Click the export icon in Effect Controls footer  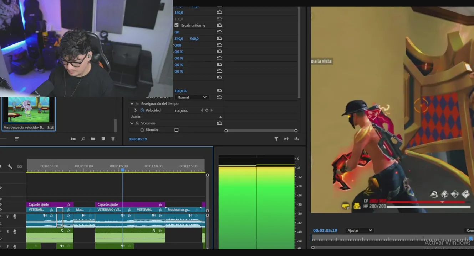[x=296, y=139]
